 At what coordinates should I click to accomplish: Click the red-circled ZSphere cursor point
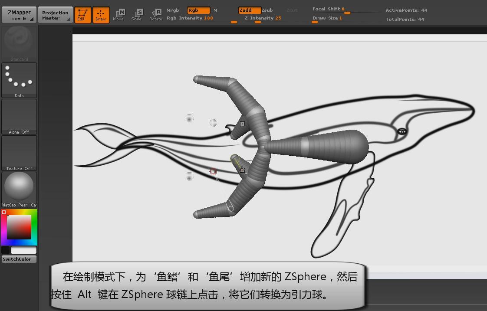(x=213, y=171)
